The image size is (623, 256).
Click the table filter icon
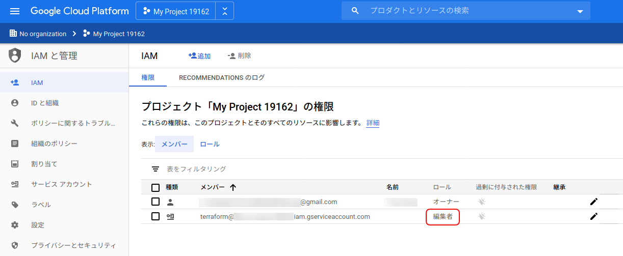(155, 169)
